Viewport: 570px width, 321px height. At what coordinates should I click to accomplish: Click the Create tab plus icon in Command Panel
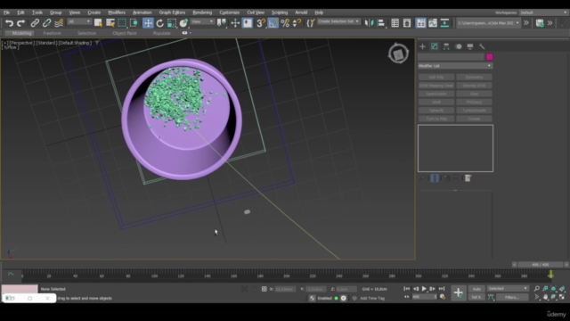(422, 46)
